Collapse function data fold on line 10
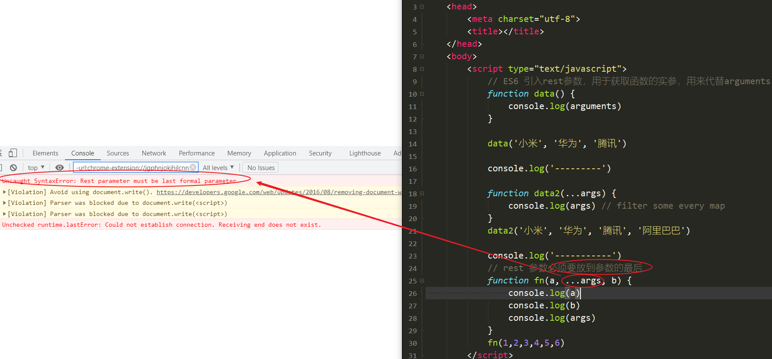 422,94
